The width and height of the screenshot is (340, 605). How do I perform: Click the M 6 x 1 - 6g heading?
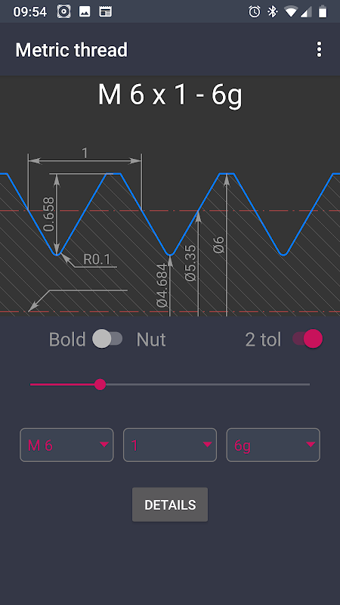170,95
